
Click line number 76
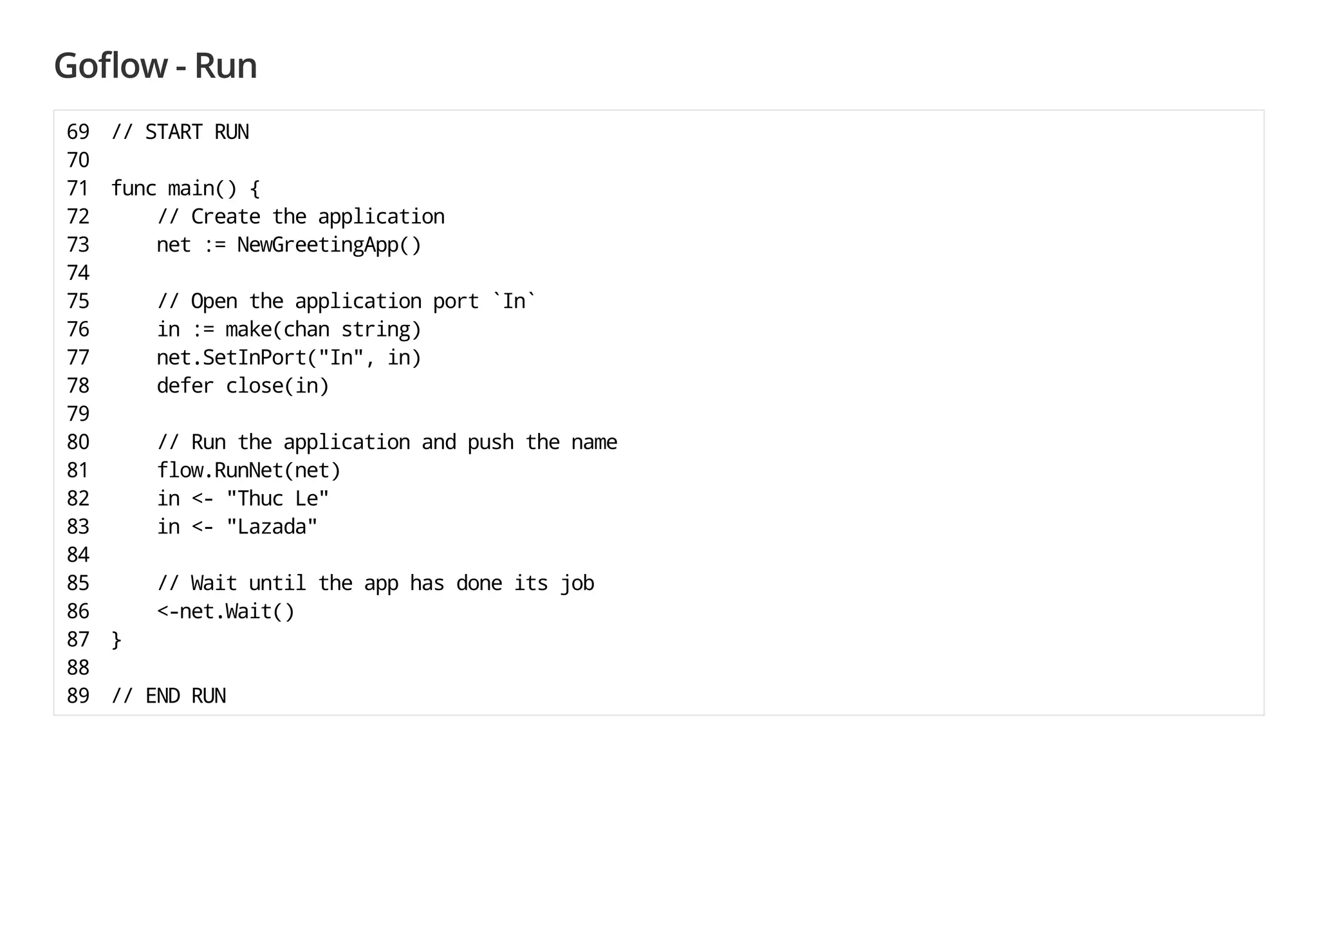(78, 329)
